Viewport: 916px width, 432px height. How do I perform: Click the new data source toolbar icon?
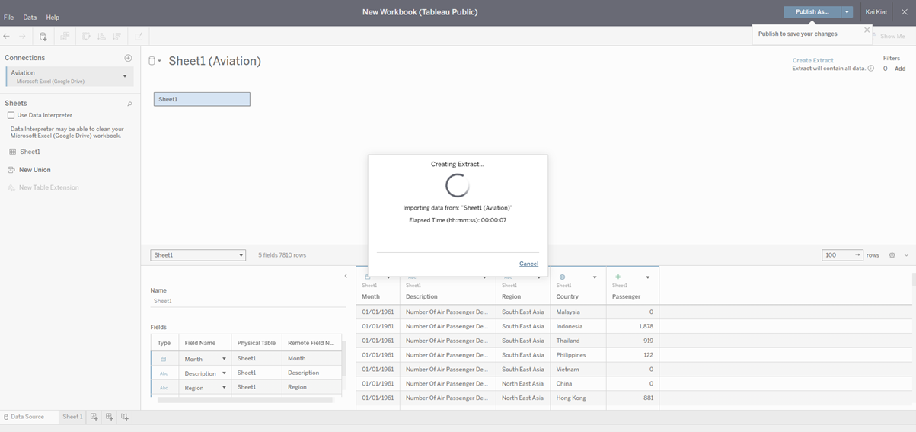[x=43, y=36]
